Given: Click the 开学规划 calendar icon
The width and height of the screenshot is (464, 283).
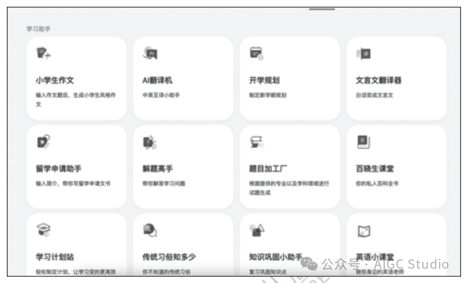Looking at the screenshot, I should (x=256, y=54).
